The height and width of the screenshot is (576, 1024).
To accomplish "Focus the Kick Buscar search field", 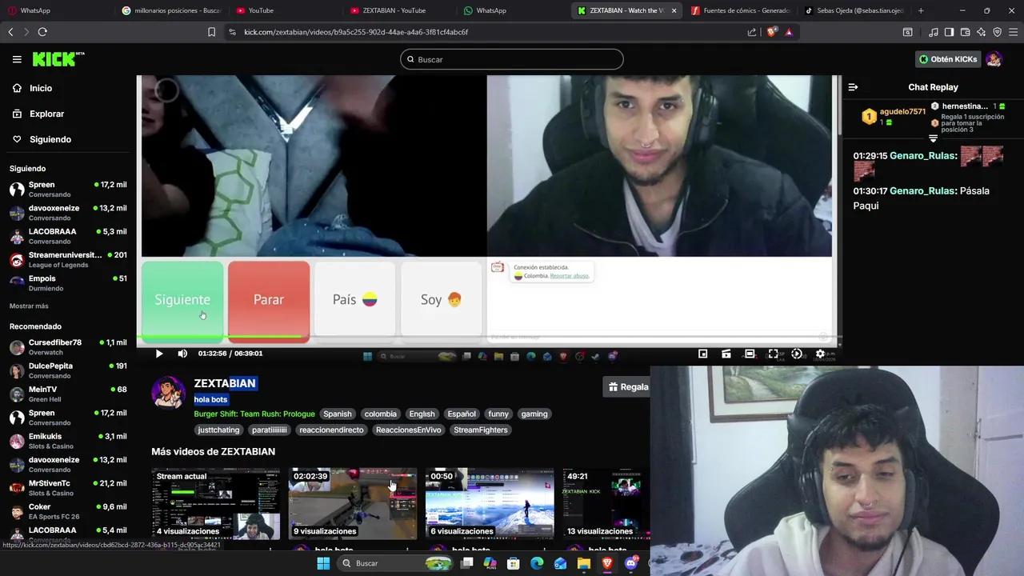I will 512,59.
